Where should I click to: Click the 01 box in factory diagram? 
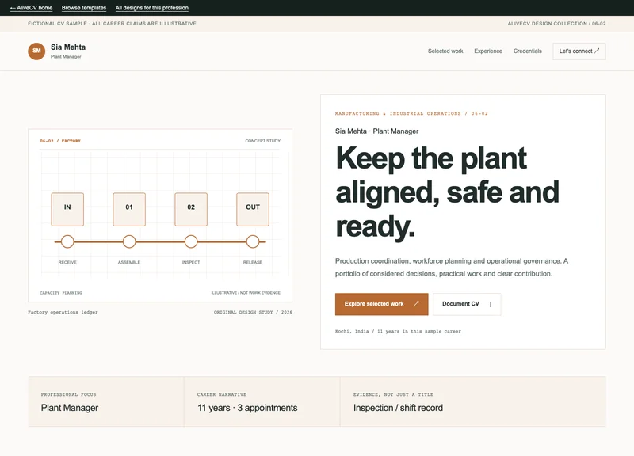(x=129, y=209)
